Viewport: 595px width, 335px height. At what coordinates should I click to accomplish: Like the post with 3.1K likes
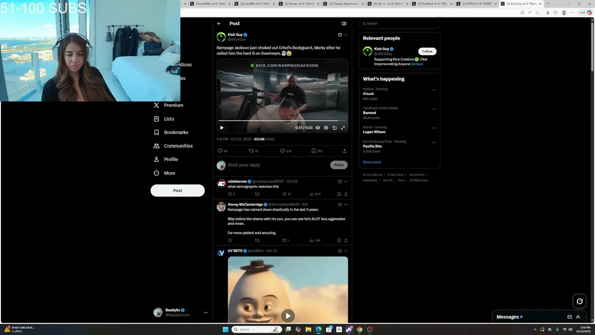285,151
